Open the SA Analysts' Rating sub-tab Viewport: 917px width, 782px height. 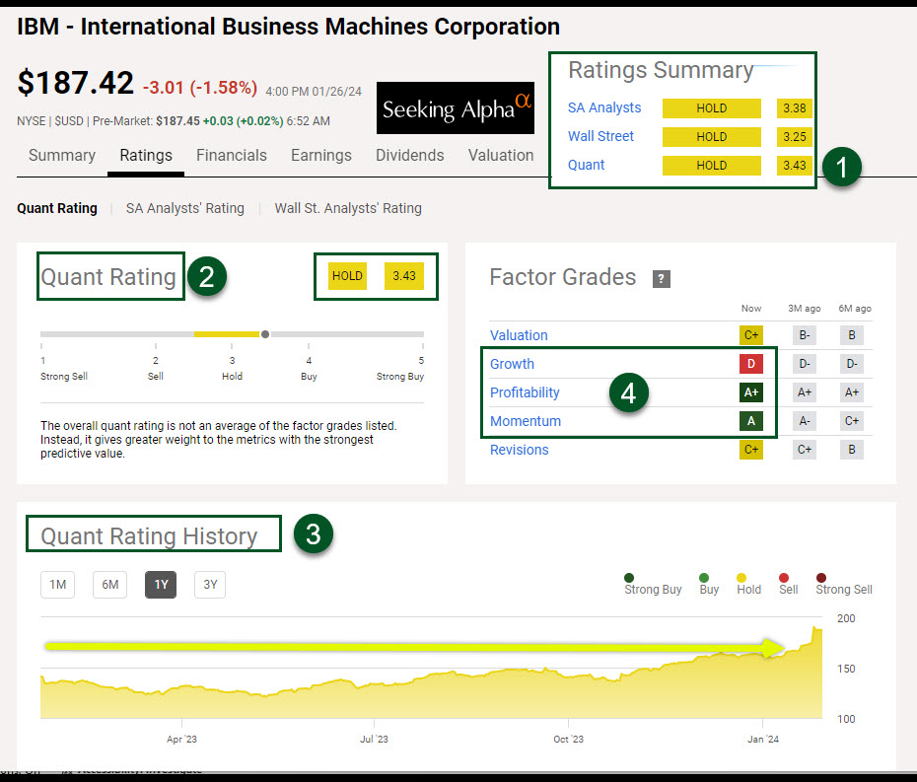click(184, 208)
